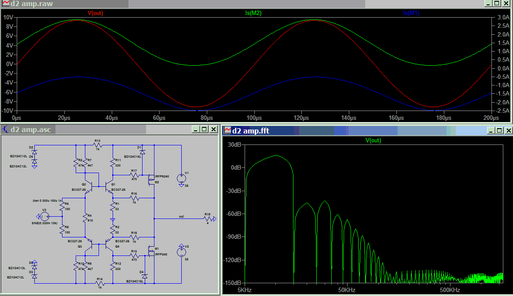Click the 30dB axis label in FFT
This screenshot has height=296, width=513.
click(x=235, y=144)
